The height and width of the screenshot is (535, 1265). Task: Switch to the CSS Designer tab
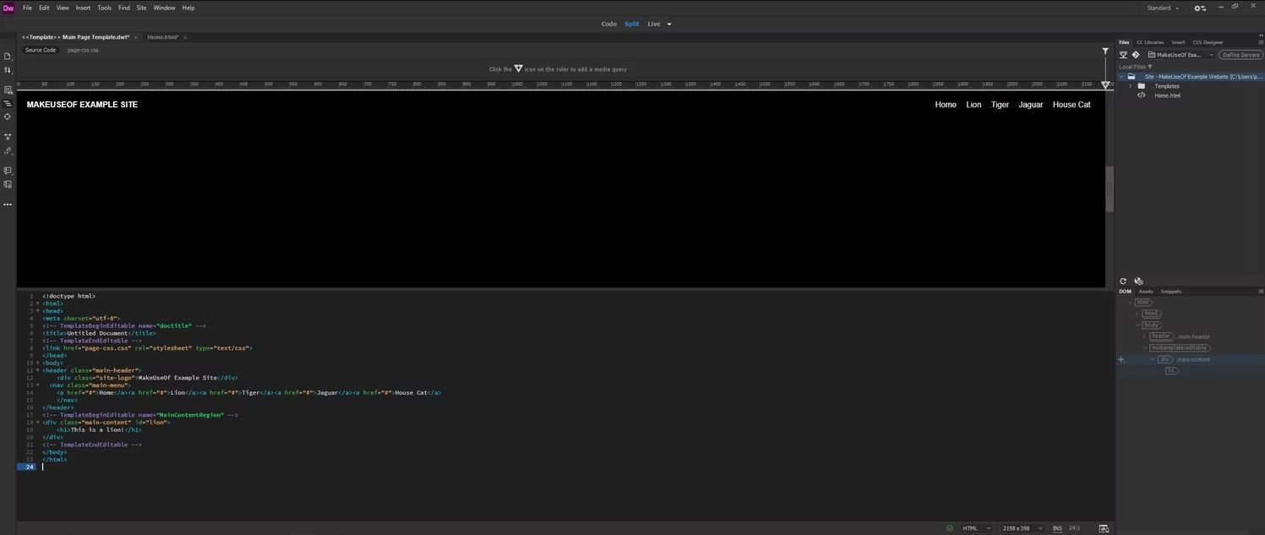point(1208,41)
